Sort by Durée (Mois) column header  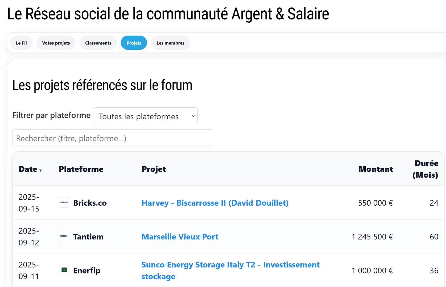pos(426,169)
